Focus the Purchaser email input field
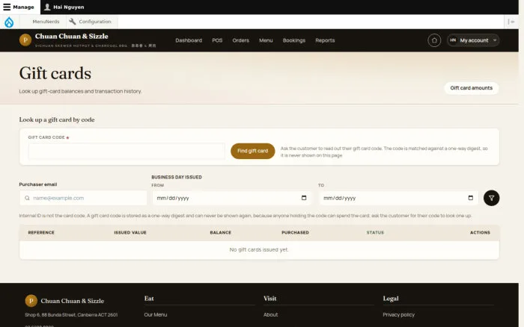524x327 pixels. pyautogui.click(x=83, y=198)
